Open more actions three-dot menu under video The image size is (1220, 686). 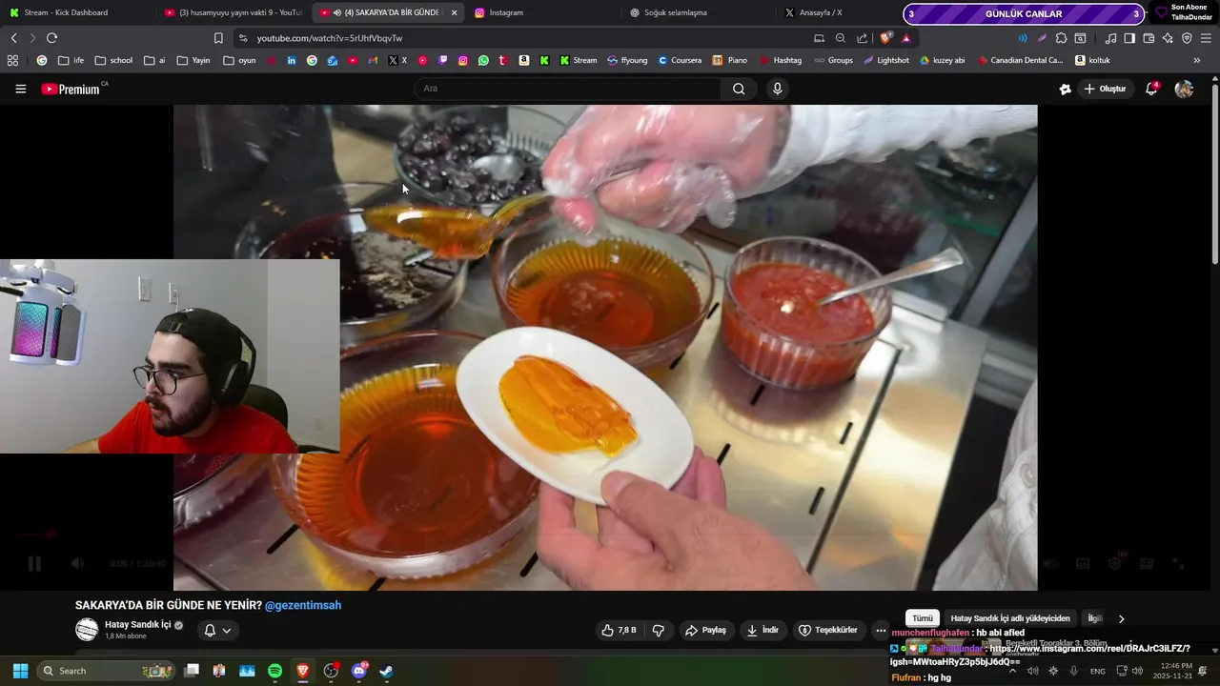tap(881, 630)
